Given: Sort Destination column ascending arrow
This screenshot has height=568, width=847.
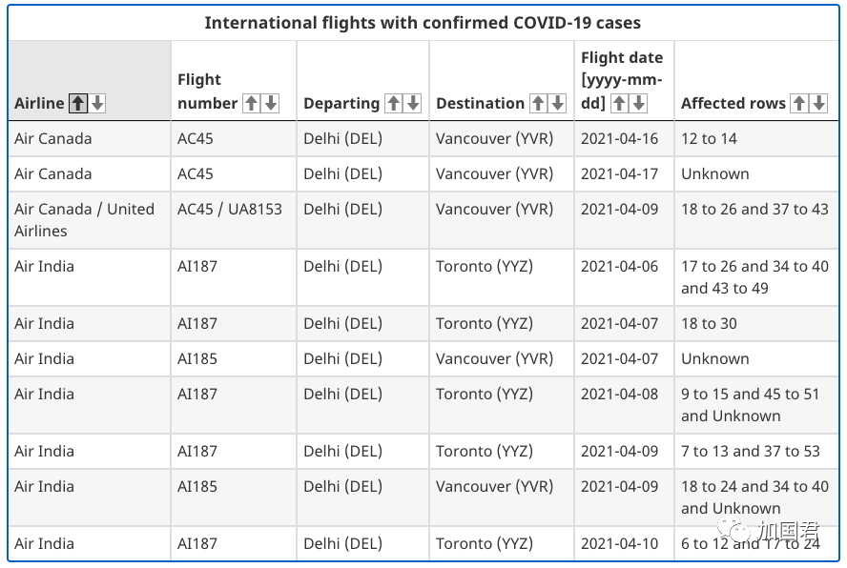Looking at the screenshot, I should (538, 103).
